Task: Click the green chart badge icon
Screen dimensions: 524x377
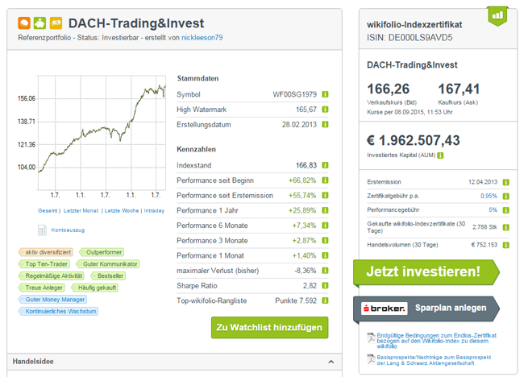Action: tap(498, 15)
